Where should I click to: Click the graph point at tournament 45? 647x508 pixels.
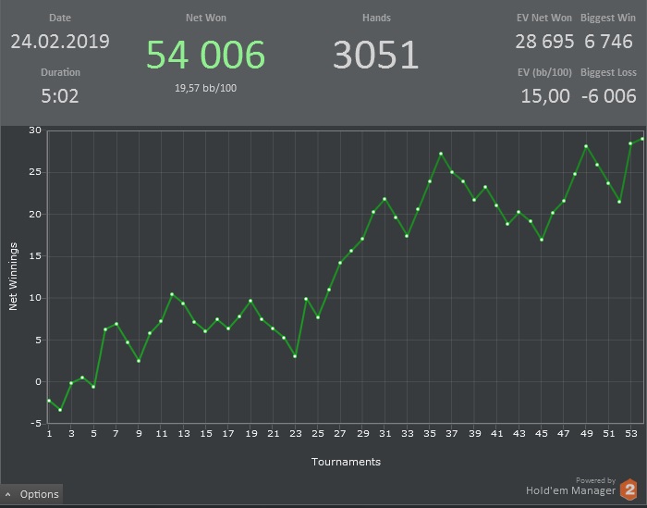pos(542,240)
